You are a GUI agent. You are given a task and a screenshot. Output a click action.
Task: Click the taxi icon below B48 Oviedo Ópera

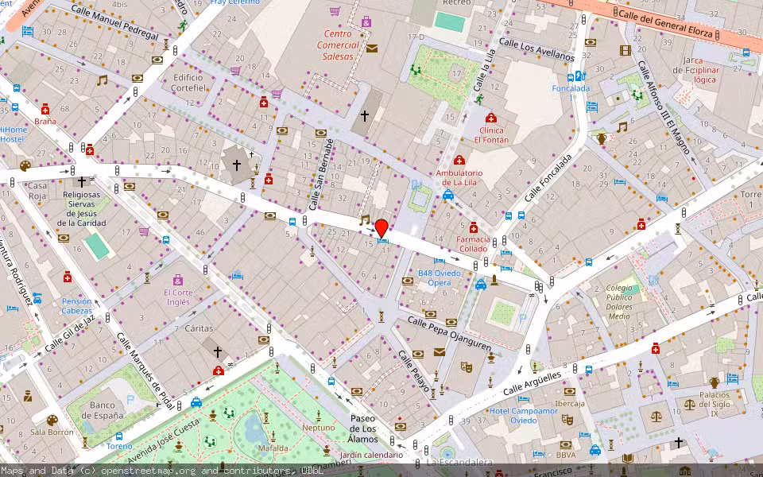point(481,285)
